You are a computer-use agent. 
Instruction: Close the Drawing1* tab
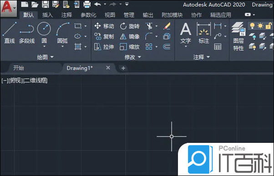point(108,68)
